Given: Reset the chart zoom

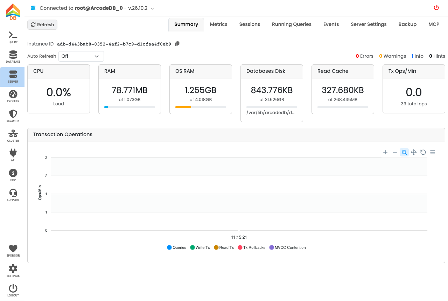Looking at the screenshot, I should pyautogui.click(x=423, y=152).
